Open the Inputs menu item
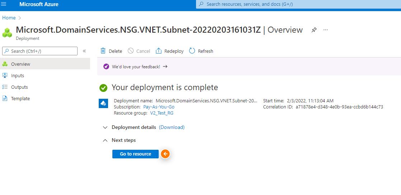 coord(45,75)
